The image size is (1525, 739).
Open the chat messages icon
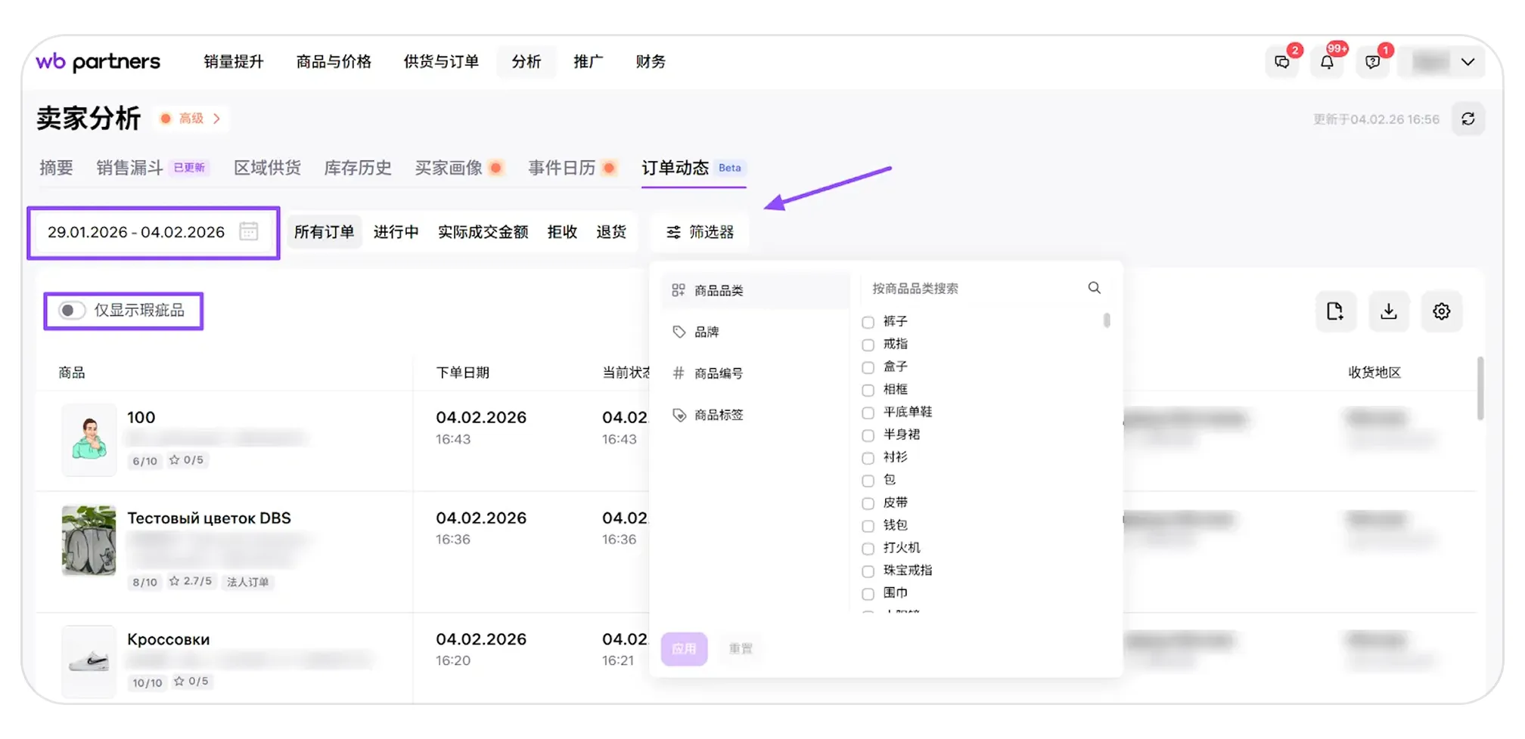(x=1281, y=62)
